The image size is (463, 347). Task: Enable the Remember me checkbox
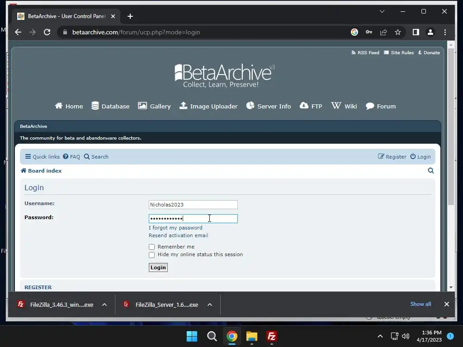pos(152,247)
